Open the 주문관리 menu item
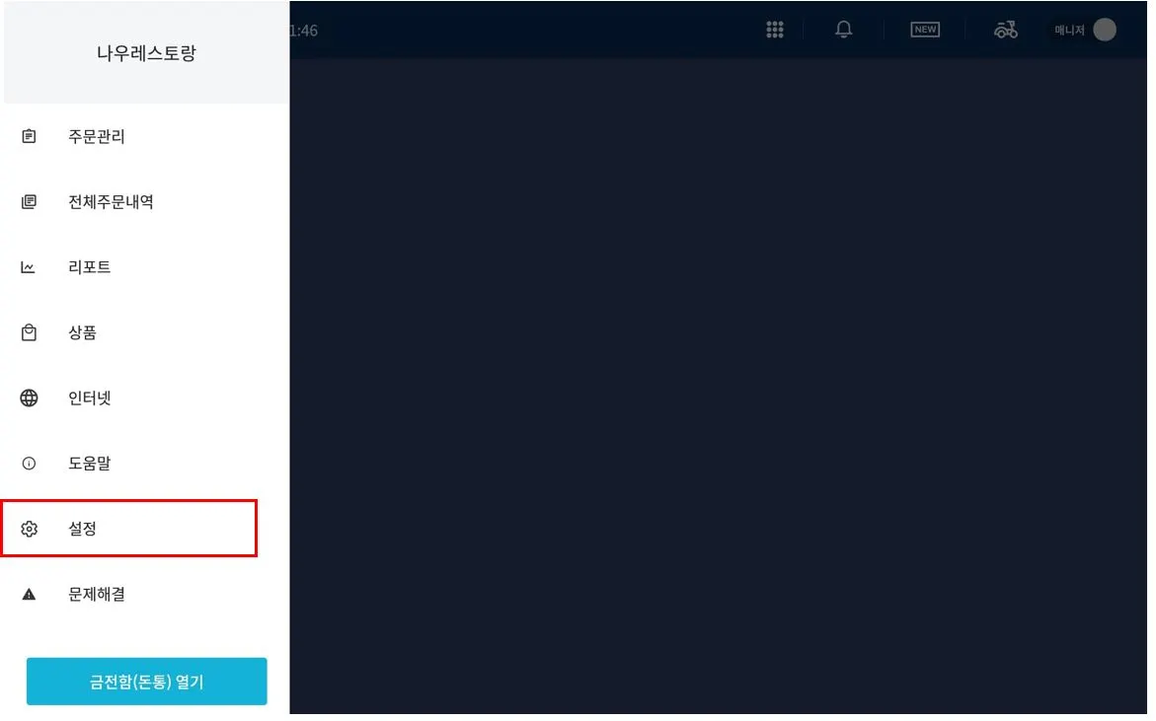The image size is (1156, 721). [x=146, y=136]
